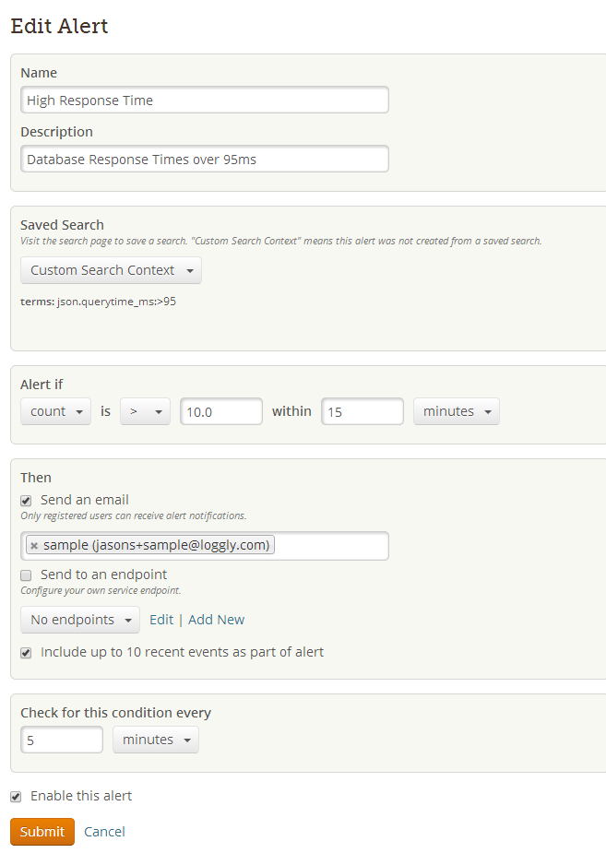Click the check interval field showing 5
The width and height of the screenshot is (606, 853).
(62, 740)
